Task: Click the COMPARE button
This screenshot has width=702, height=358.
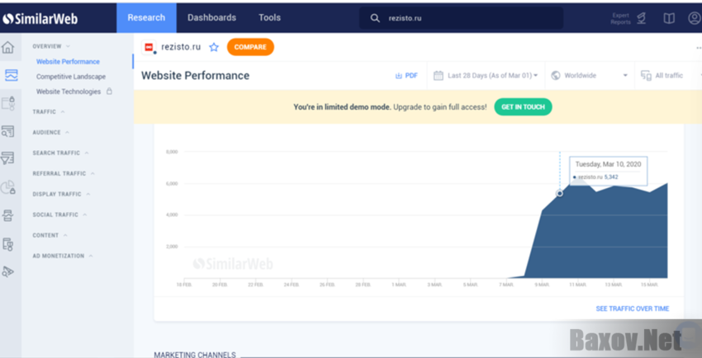Action: [250, 47]
